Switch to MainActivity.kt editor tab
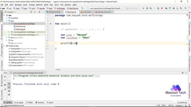Screen dimensions: 191x107 point(54,12)
